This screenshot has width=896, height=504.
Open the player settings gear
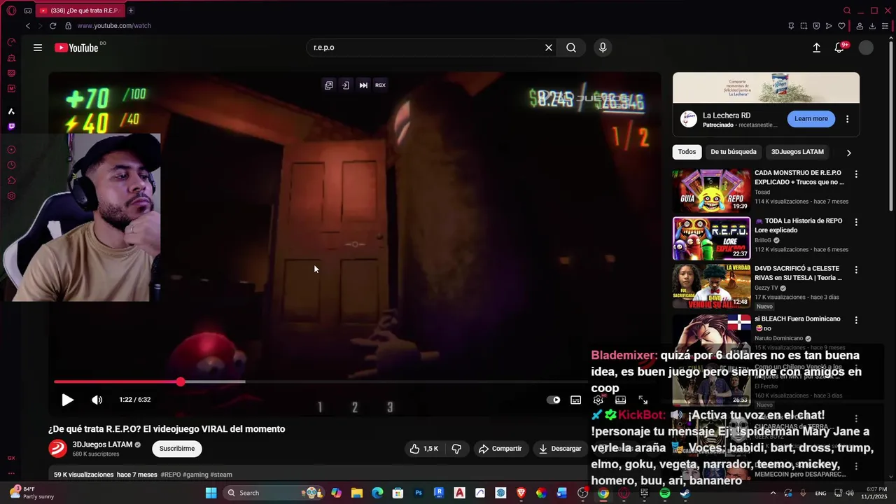(598, 400)
